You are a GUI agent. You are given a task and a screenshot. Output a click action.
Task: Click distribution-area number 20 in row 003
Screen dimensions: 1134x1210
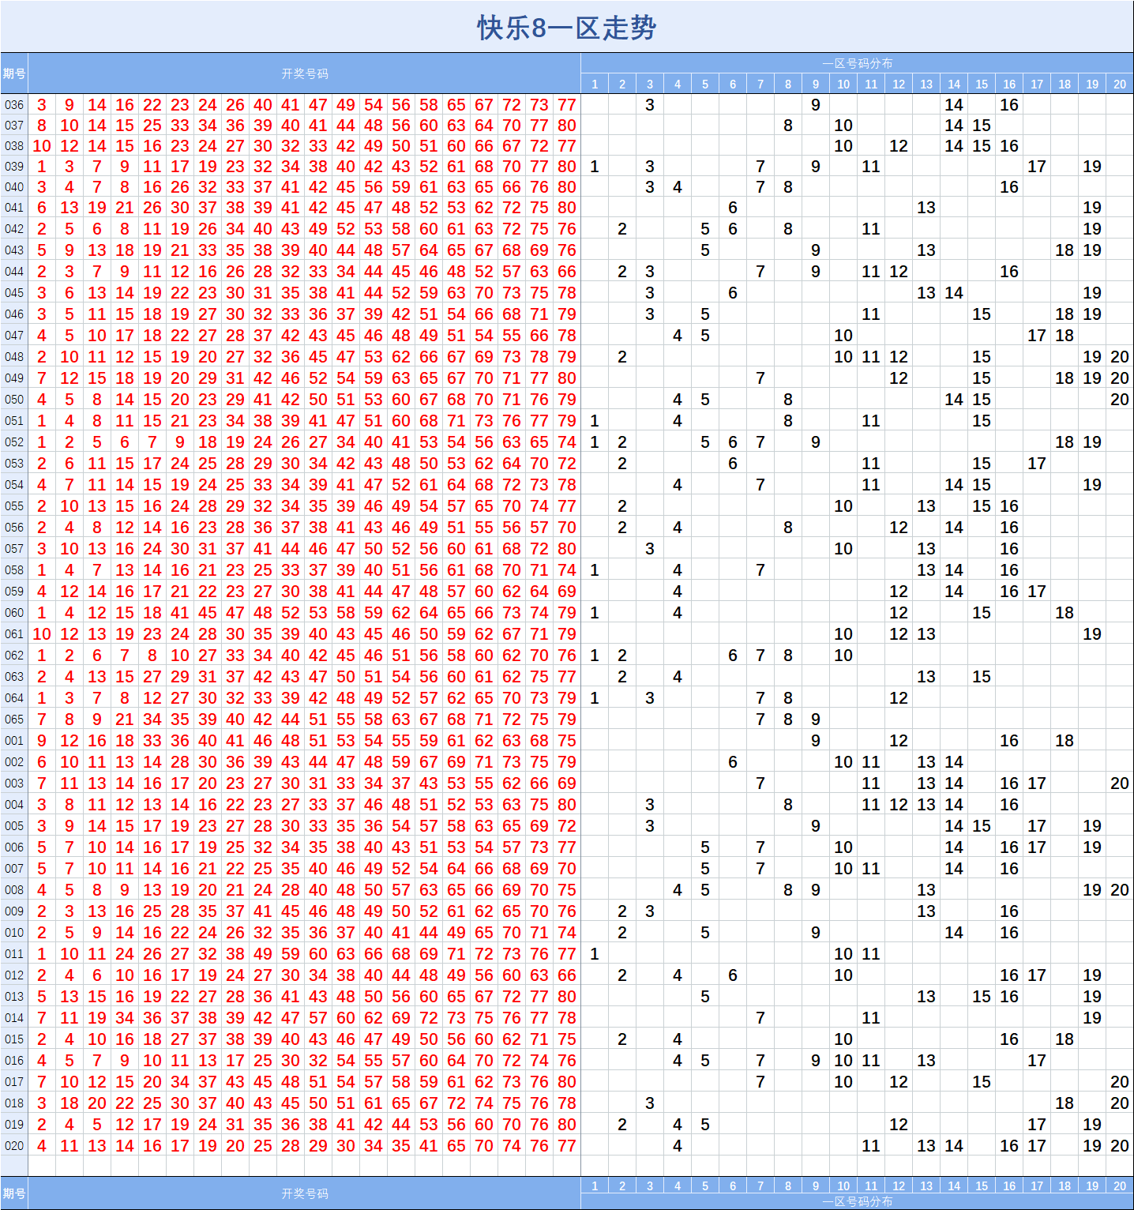(x=1120, y=783)
